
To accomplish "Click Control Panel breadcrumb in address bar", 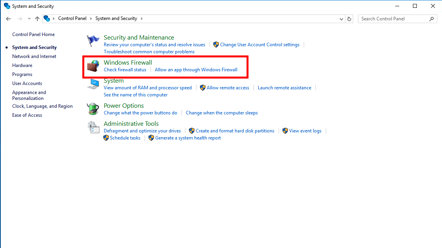I will (72, 18).
